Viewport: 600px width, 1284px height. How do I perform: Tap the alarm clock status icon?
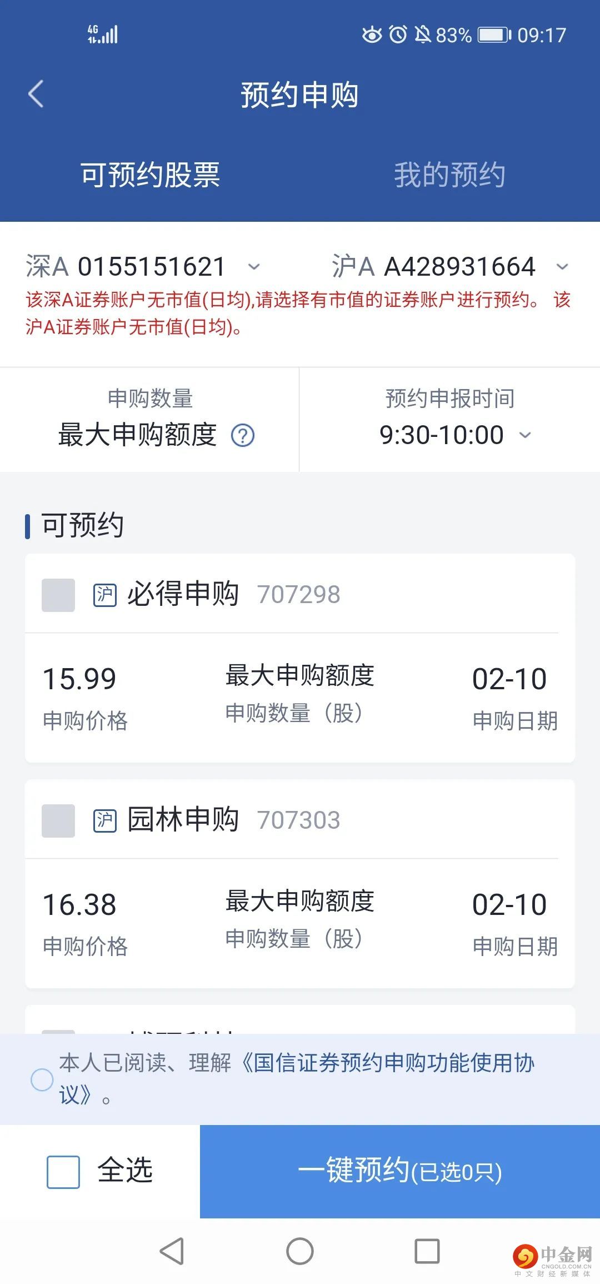[x=398, y=35]
